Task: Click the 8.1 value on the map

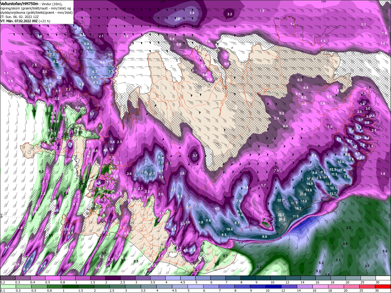Action: (x=237, y=223)
